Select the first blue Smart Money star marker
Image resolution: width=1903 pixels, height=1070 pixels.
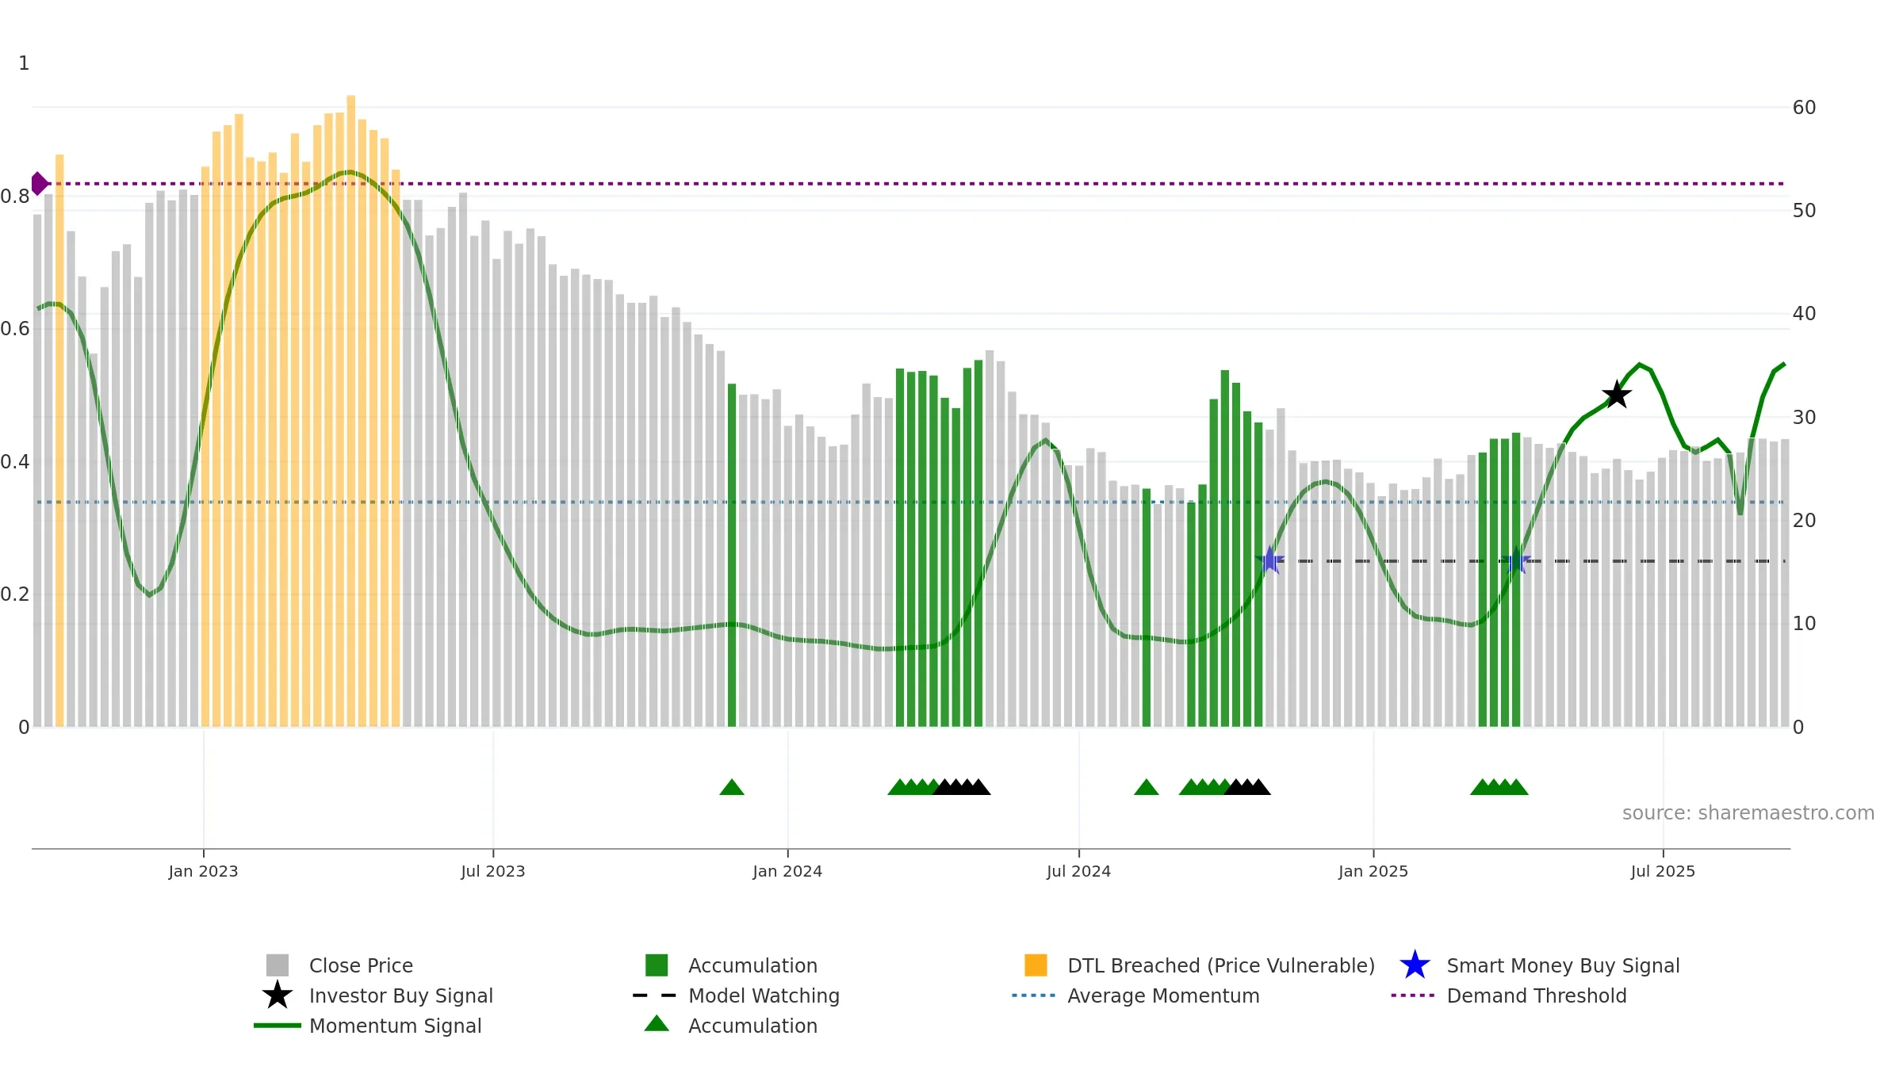click(1269, 560)
